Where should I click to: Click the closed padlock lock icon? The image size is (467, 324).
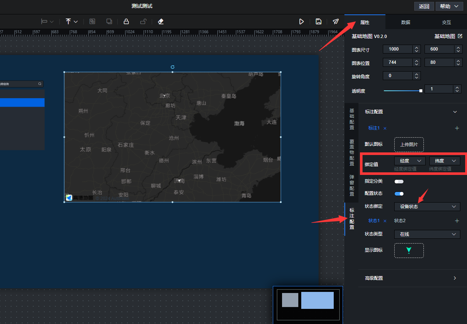point(126,22)
